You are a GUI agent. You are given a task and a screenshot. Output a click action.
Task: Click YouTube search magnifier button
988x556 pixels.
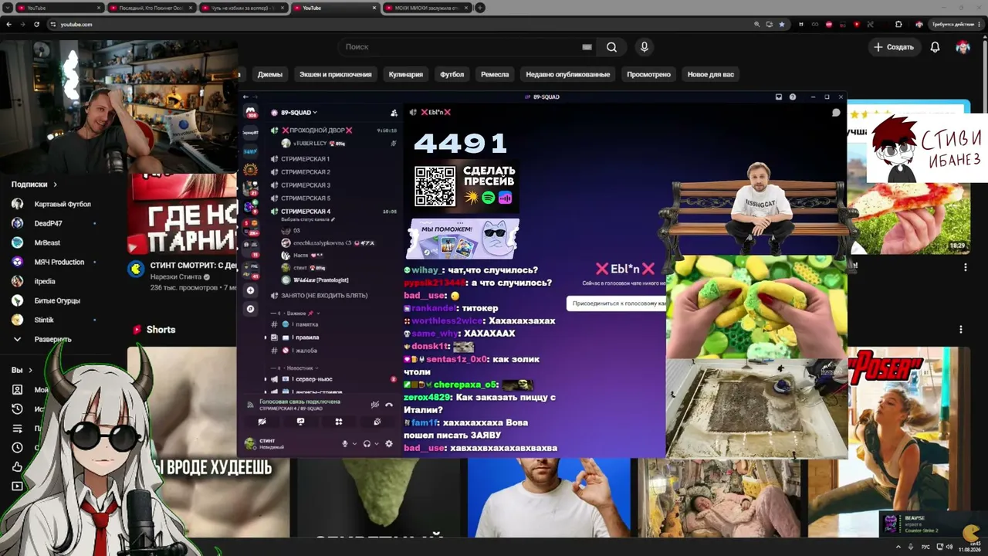coord(611,47)
